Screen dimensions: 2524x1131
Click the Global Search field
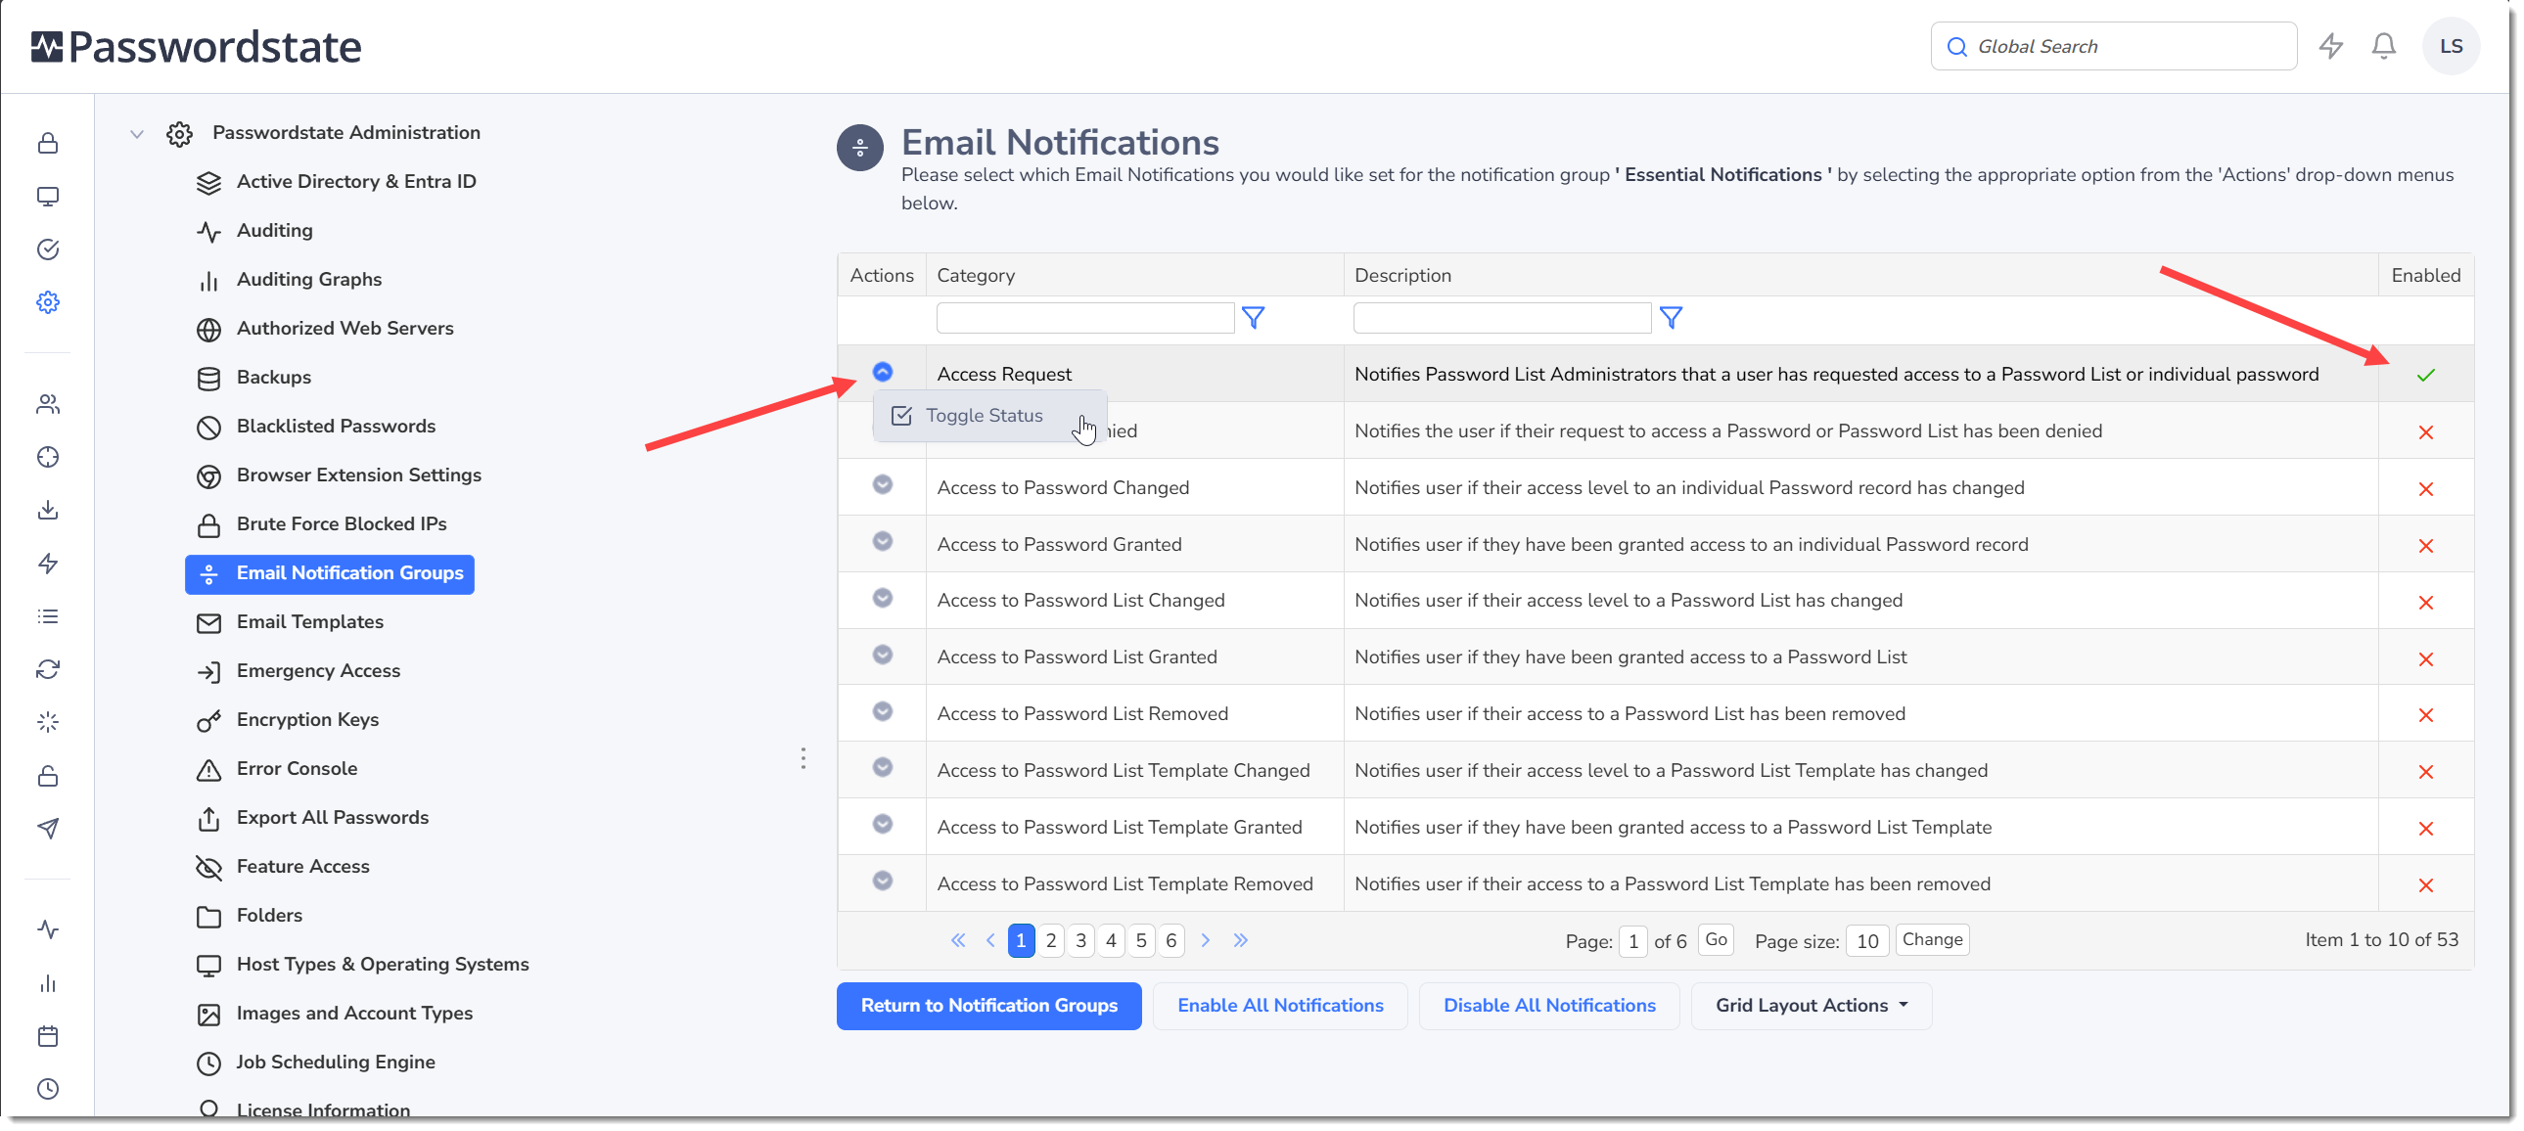pos(2113,46)
